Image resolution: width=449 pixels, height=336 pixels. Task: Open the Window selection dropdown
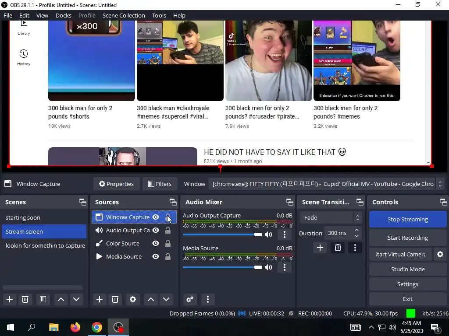pos(327,184)
